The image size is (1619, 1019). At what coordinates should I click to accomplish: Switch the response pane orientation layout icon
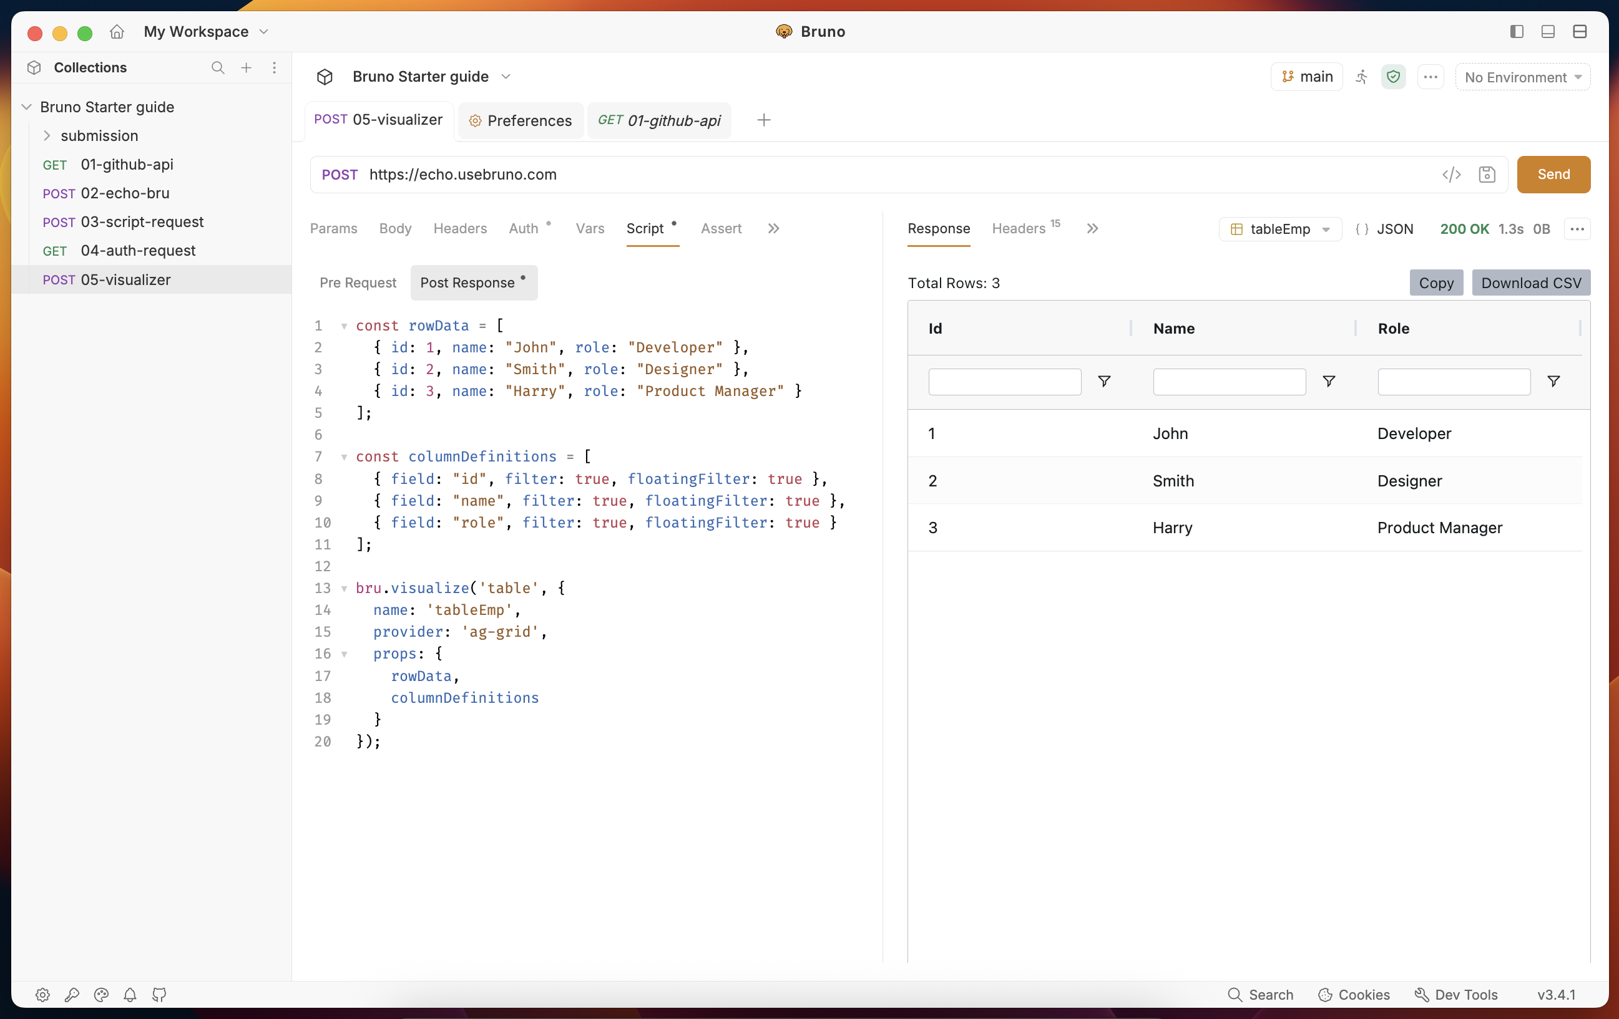pos(1580,32)
